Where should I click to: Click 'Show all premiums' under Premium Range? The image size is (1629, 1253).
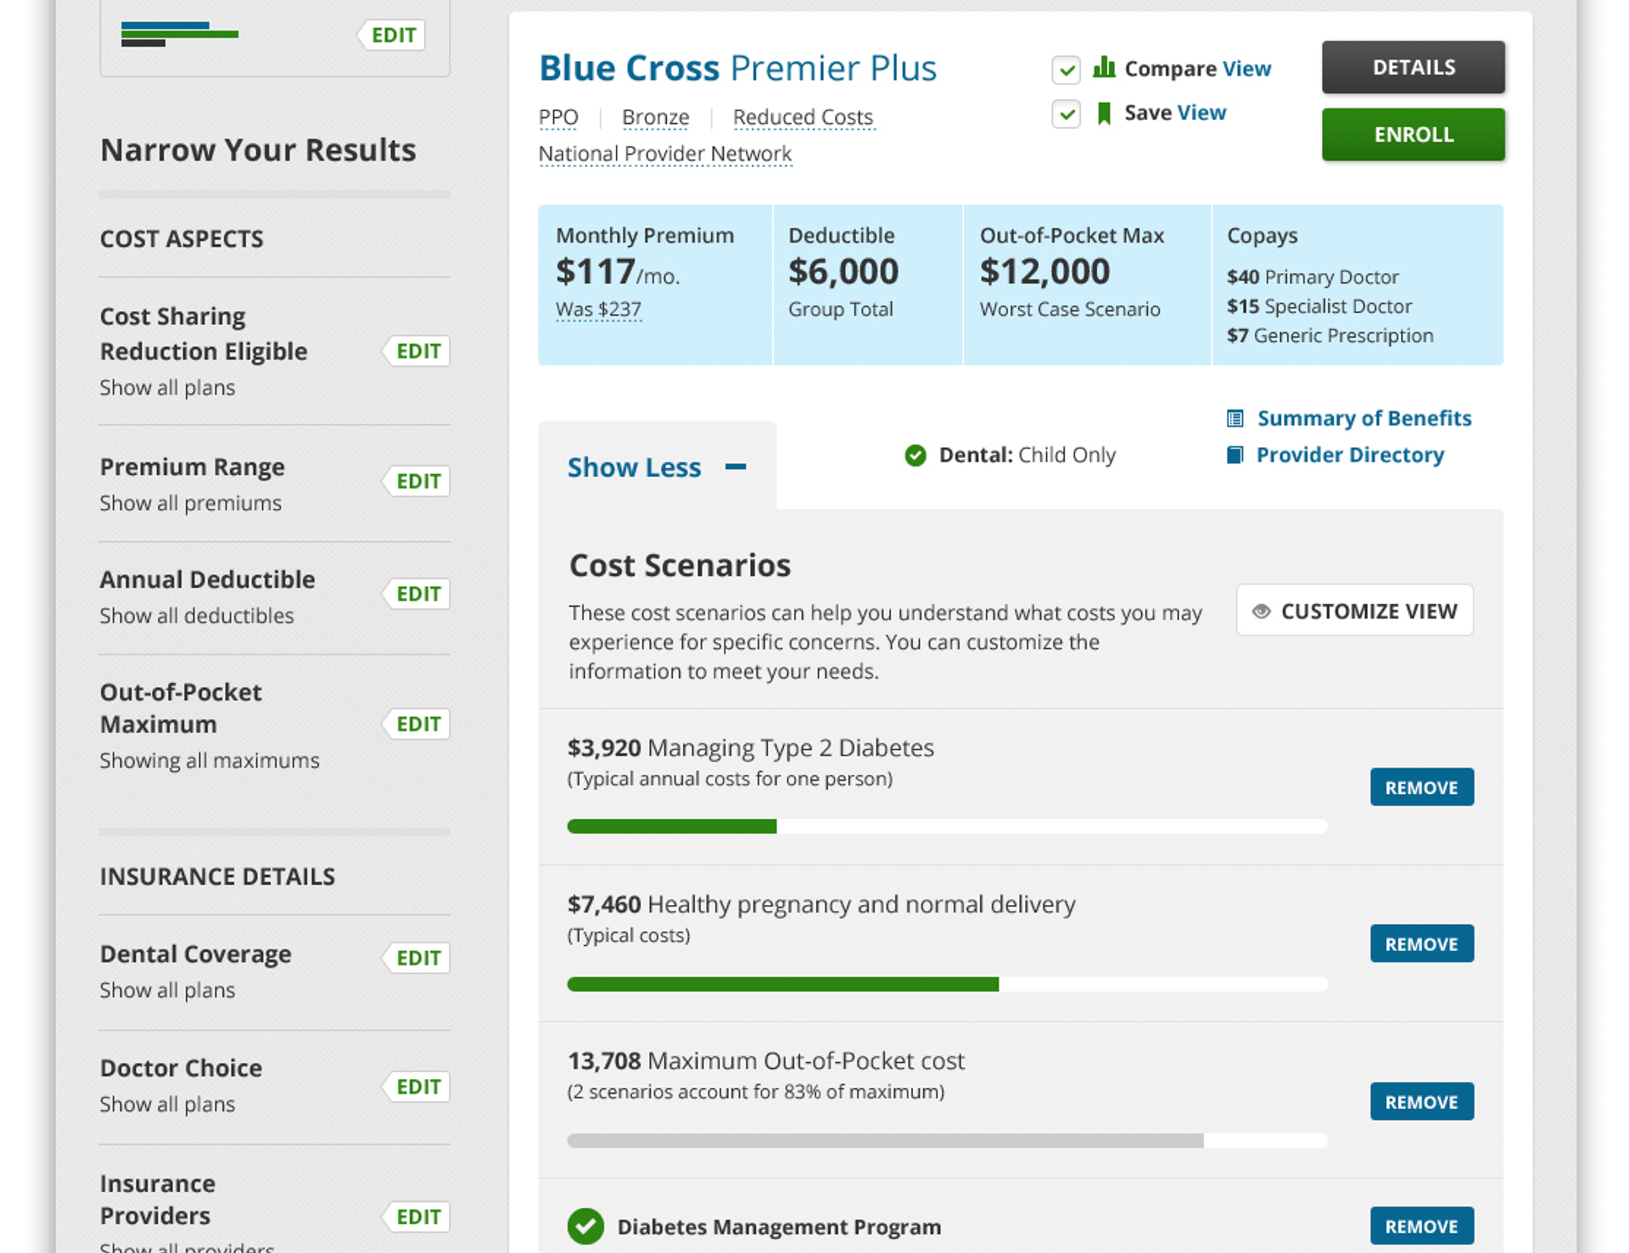[x=190, y=503]
